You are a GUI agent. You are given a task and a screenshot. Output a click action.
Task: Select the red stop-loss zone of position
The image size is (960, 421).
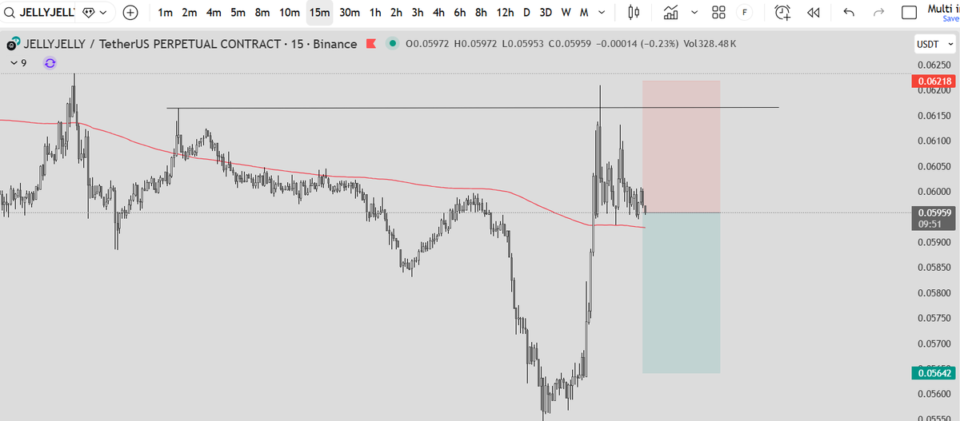pyautogui.click(x=681, y=146)
